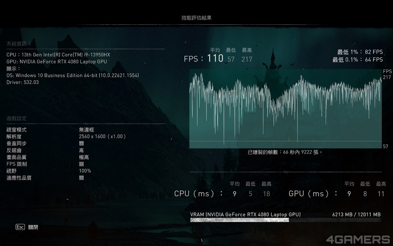Click the minimum FPS value 57 beside average
393x246 pixels.
coord(231,59)
